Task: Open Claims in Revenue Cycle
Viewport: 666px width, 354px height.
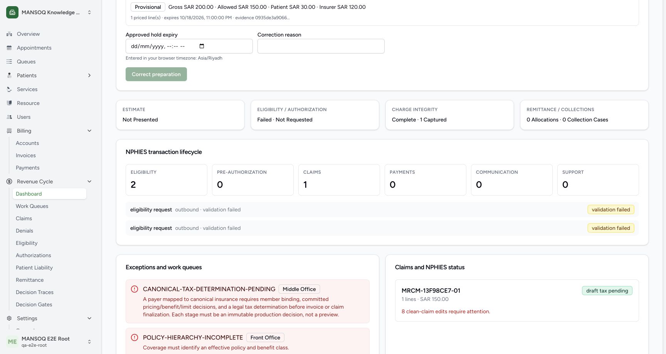Action: 49,218
